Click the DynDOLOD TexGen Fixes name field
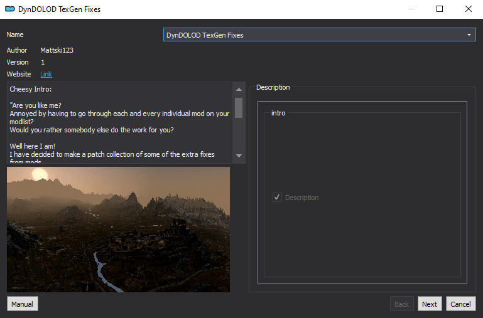Screen dimensions: 483x318 [319, 34]
